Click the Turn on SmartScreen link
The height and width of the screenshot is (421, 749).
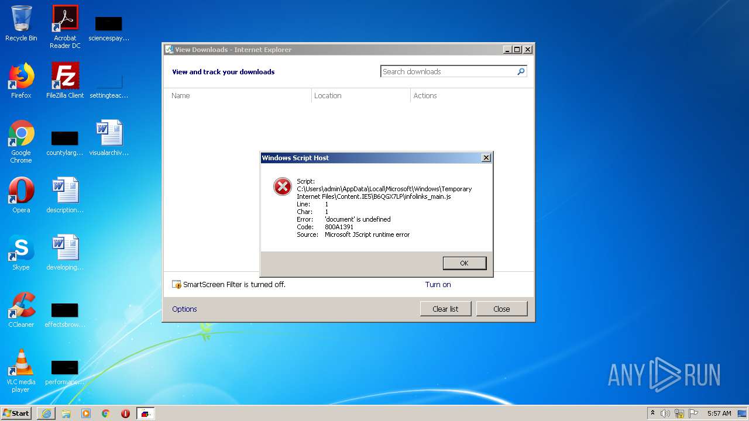[x=438, y=285]
